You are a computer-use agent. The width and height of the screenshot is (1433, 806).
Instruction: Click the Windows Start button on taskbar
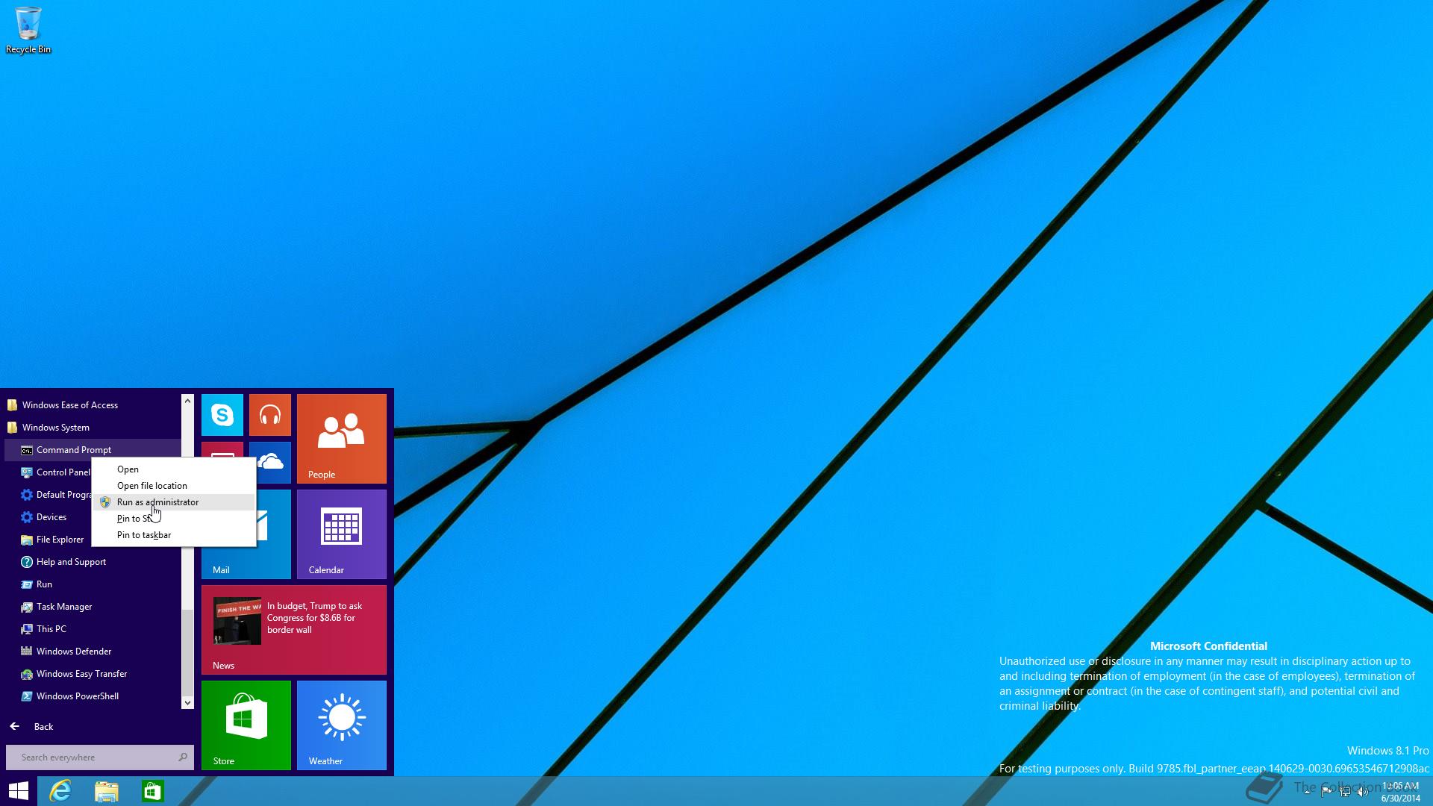point(18,791)
